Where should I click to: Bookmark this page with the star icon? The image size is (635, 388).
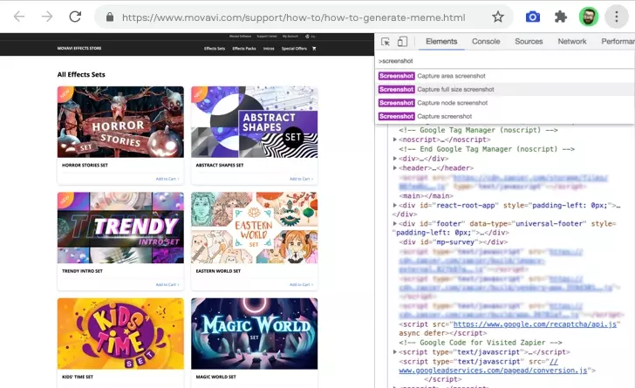(498, 17)
